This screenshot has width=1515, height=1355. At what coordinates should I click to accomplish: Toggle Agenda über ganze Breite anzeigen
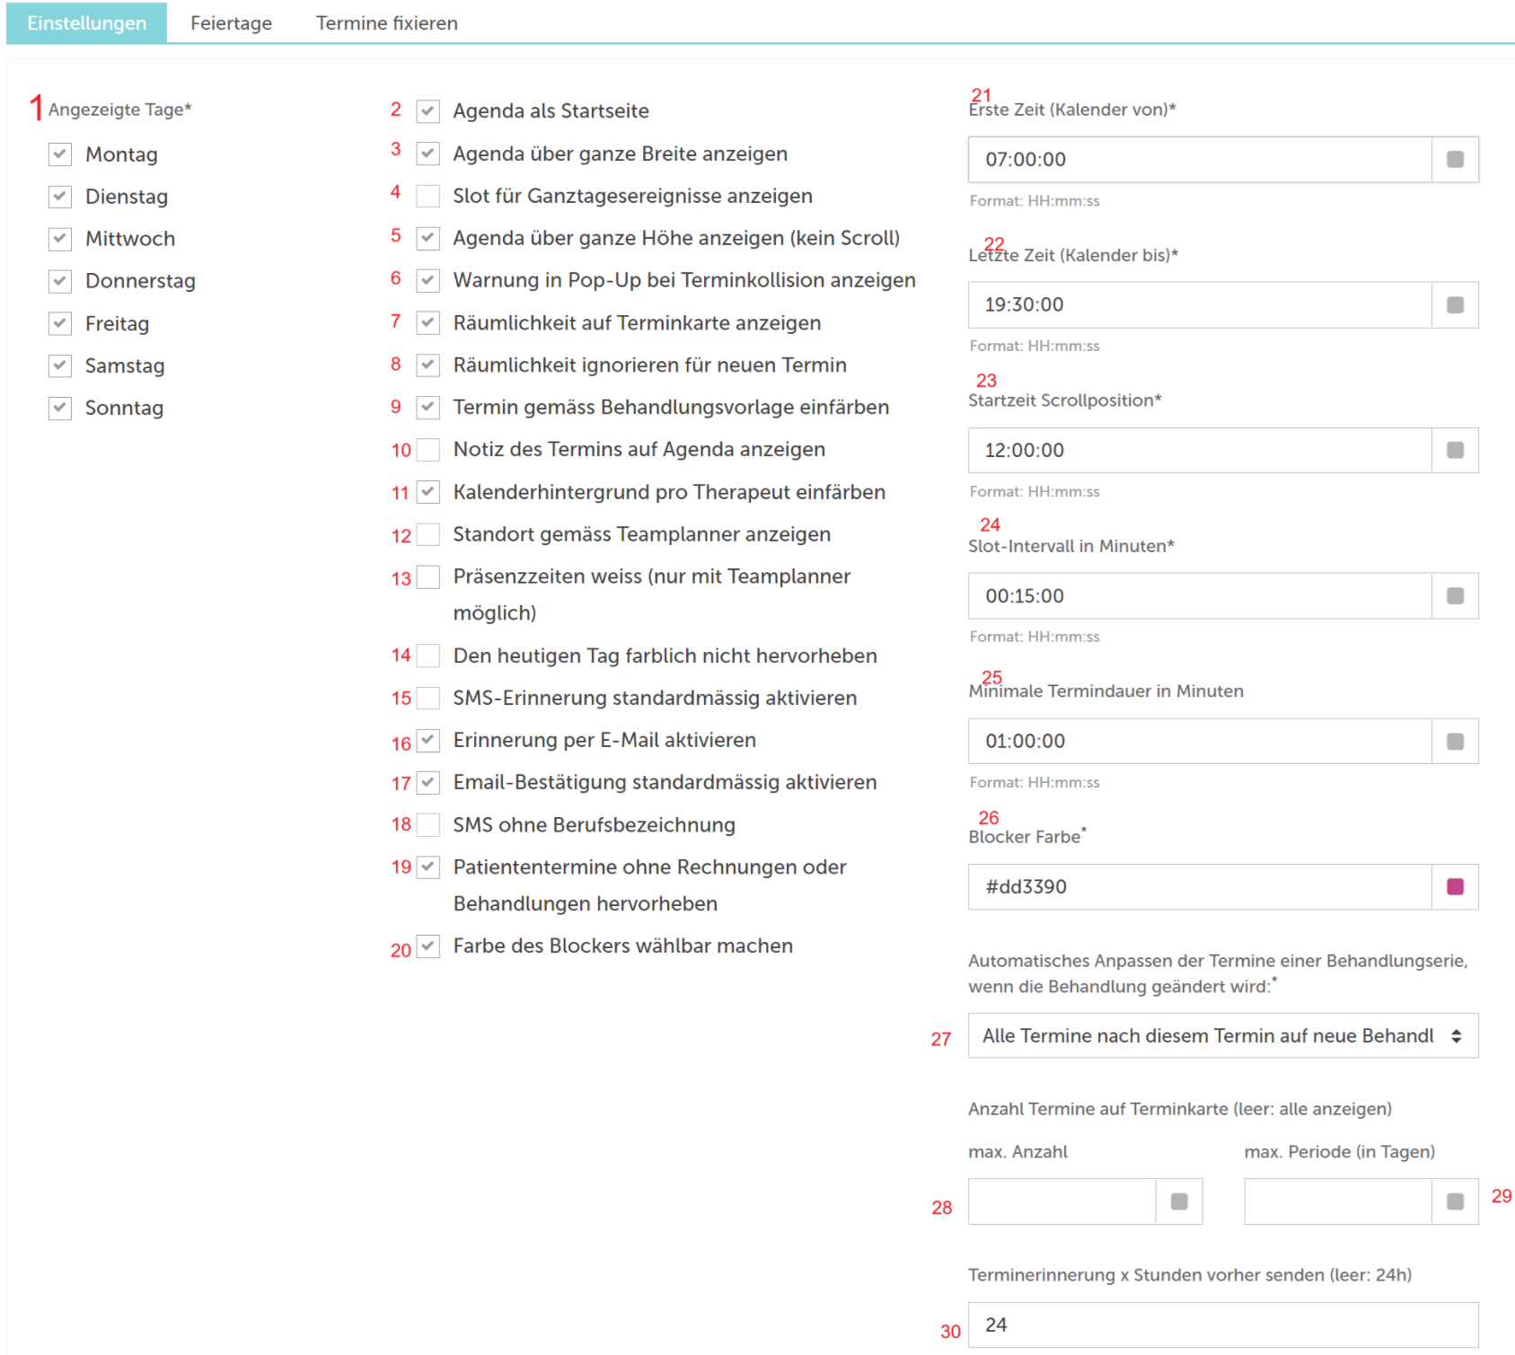pos(428,154)
